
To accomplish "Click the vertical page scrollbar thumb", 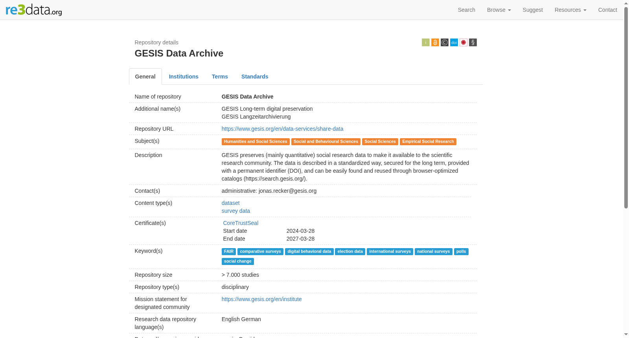I will click(x=626, y=108).
